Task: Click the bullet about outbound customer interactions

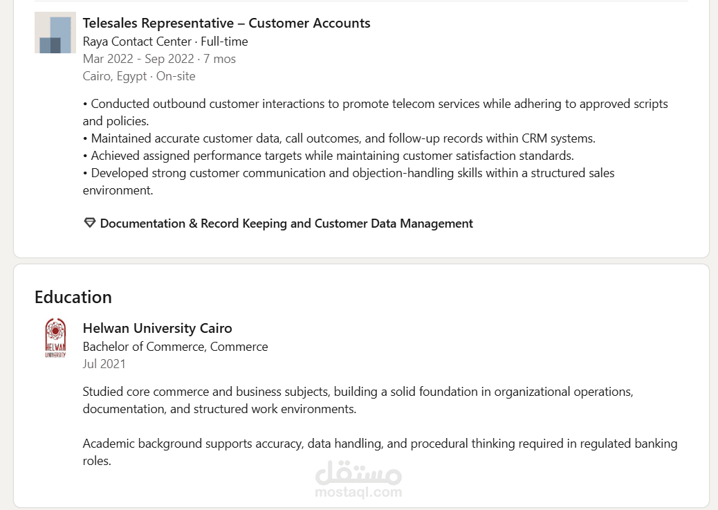Action: click(x=375, y=112)
